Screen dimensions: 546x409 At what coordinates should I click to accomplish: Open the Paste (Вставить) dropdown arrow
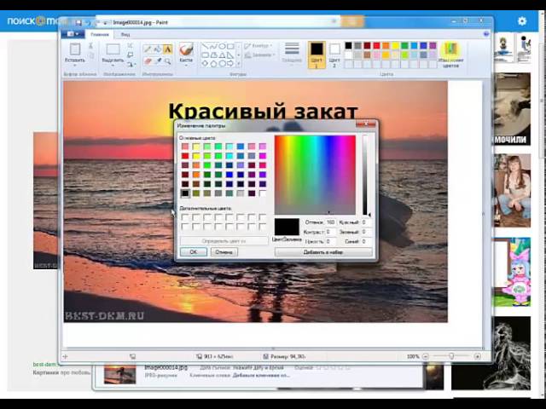coord(75,65)
